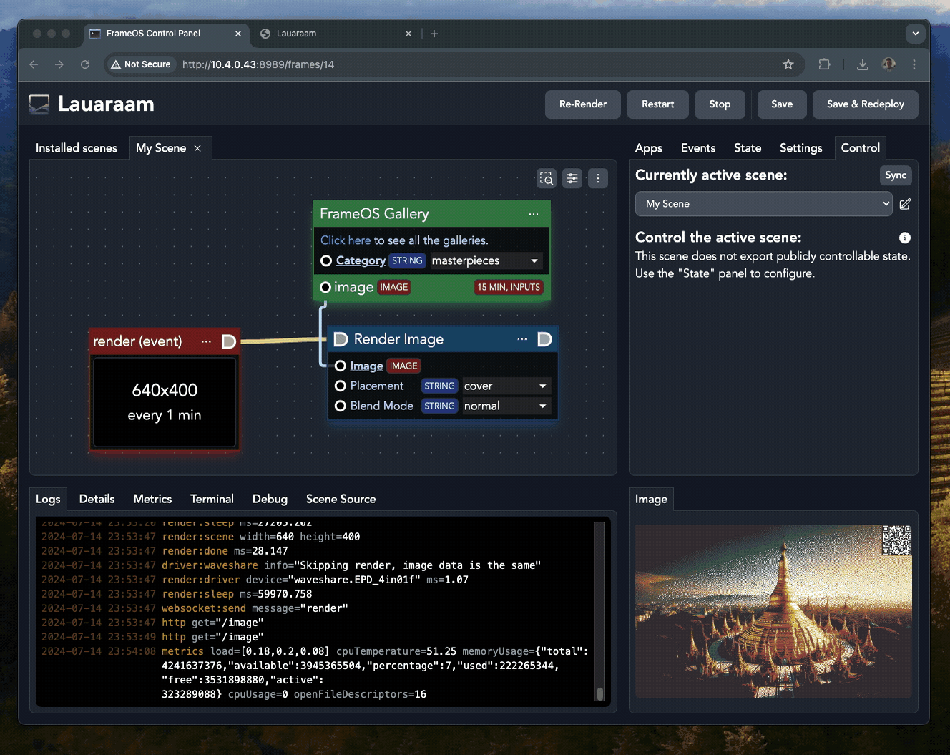Expand the Placement dropdown set to cover
The image size is (950, 755).
[x=506, y=386]
